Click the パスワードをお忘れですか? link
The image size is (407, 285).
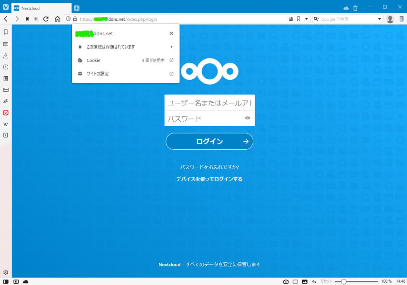tap(209, 167)
